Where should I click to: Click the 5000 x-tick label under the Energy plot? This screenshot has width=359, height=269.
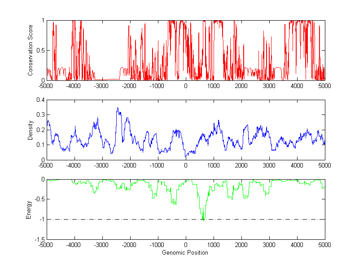[324, 245]
